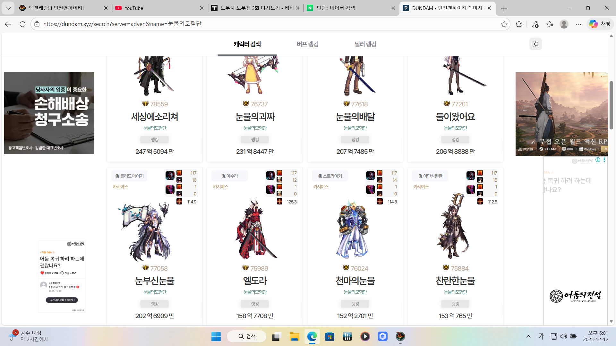
Task: Click the DNF launcher taskbar icon
Action: (400, 336)
